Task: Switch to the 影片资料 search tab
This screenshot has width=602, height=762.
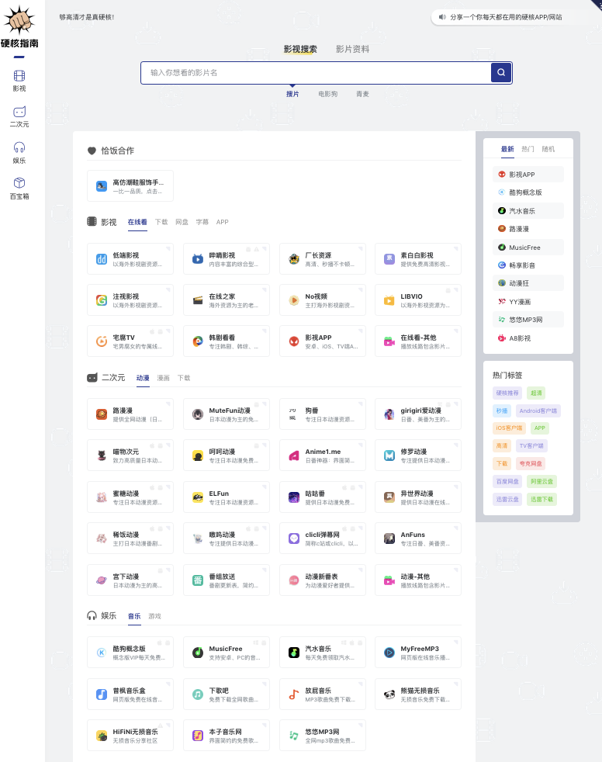Action: click(352, 49)
